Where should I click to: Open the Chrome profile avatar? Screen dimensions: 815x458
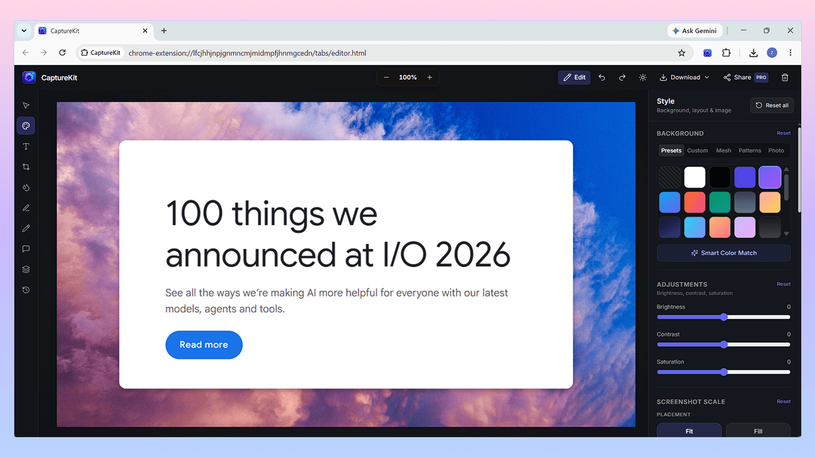pyautogui.click(x=772, y=53)
